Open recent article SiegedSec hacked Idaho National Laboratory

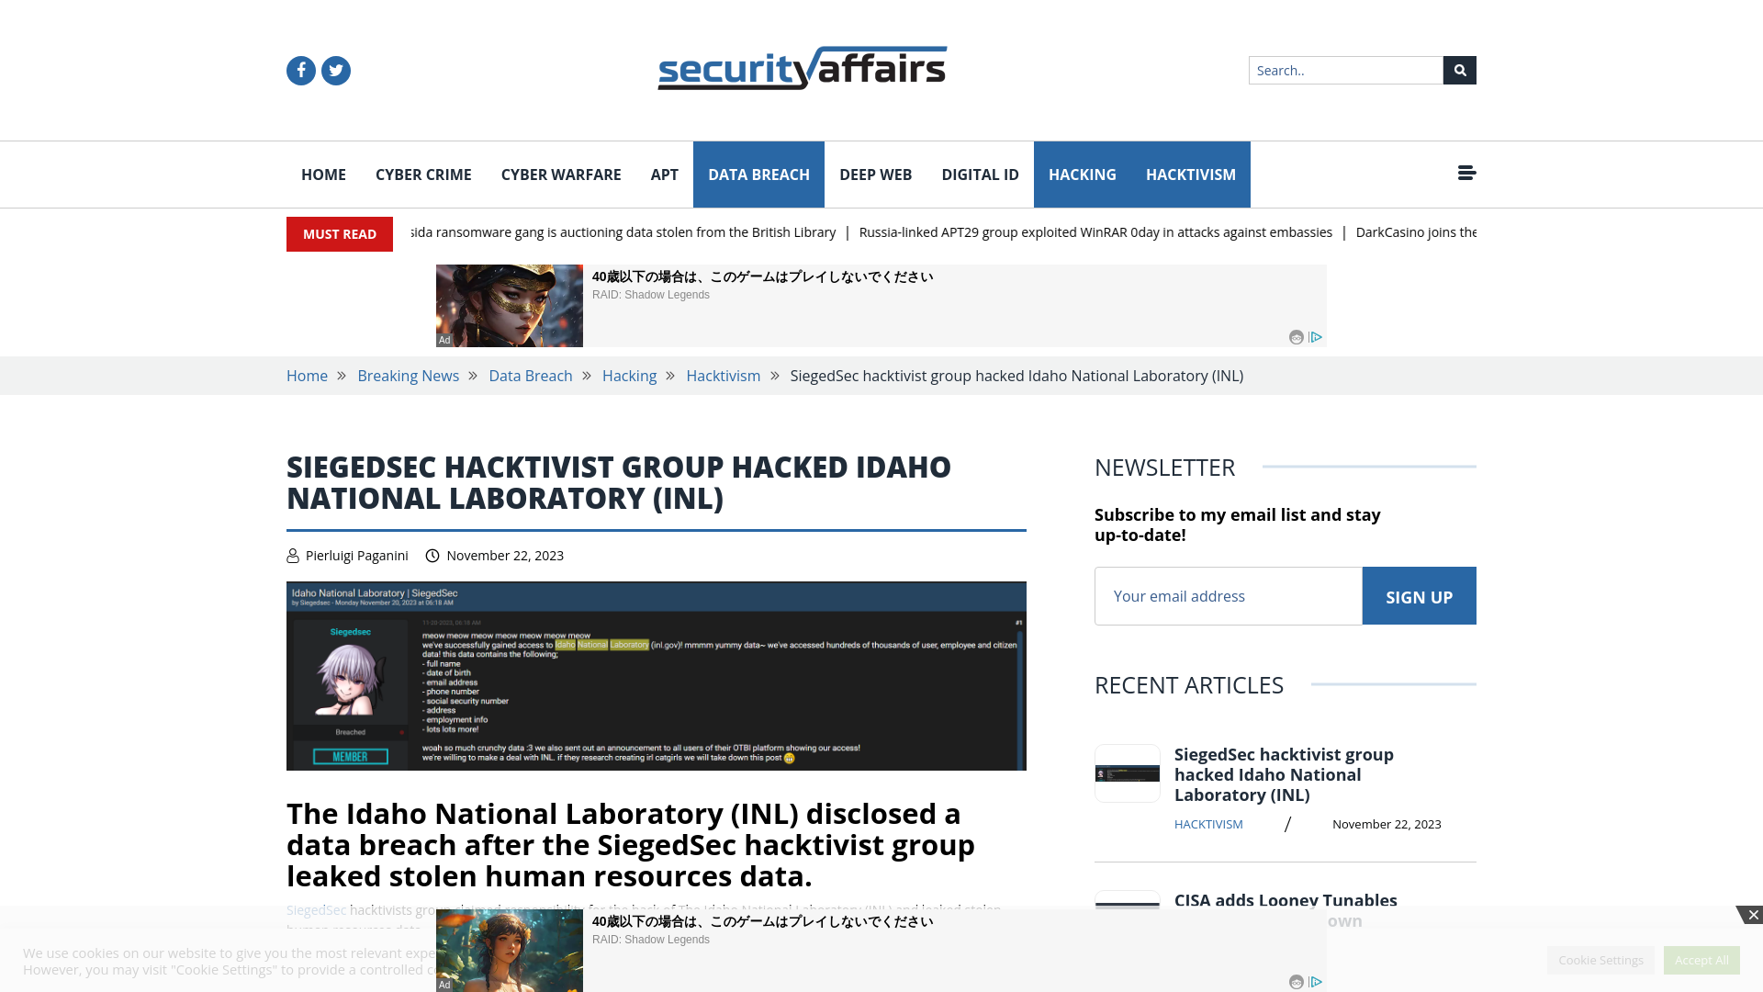(x=1284, y=774)
